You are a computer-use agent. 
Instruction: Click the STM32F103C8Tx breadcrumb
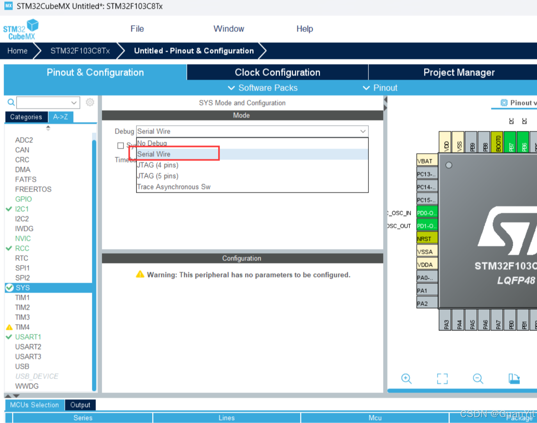(x=80, y=51)
